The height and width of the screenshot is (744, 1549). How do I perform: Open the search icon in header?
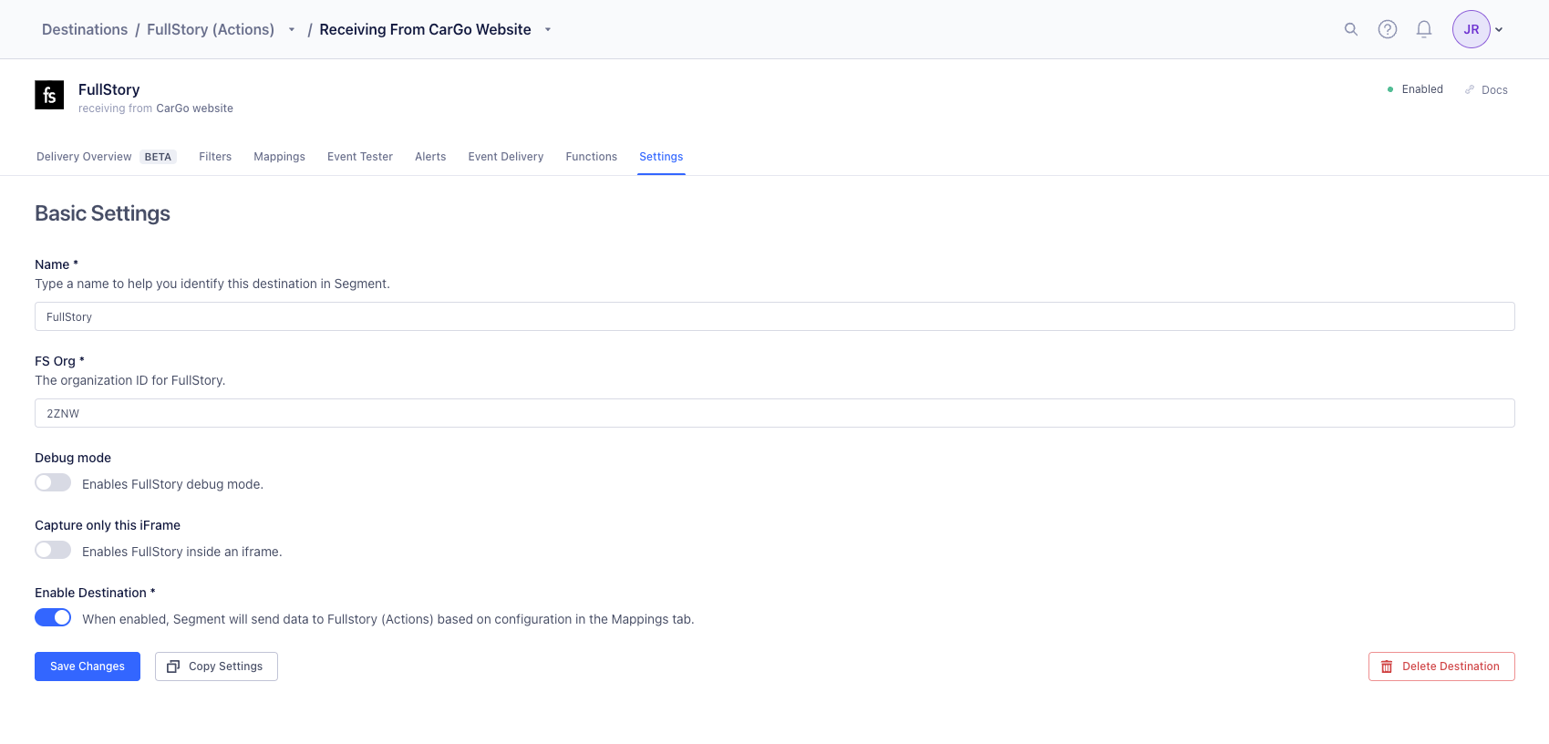(x=1351, y=29)
